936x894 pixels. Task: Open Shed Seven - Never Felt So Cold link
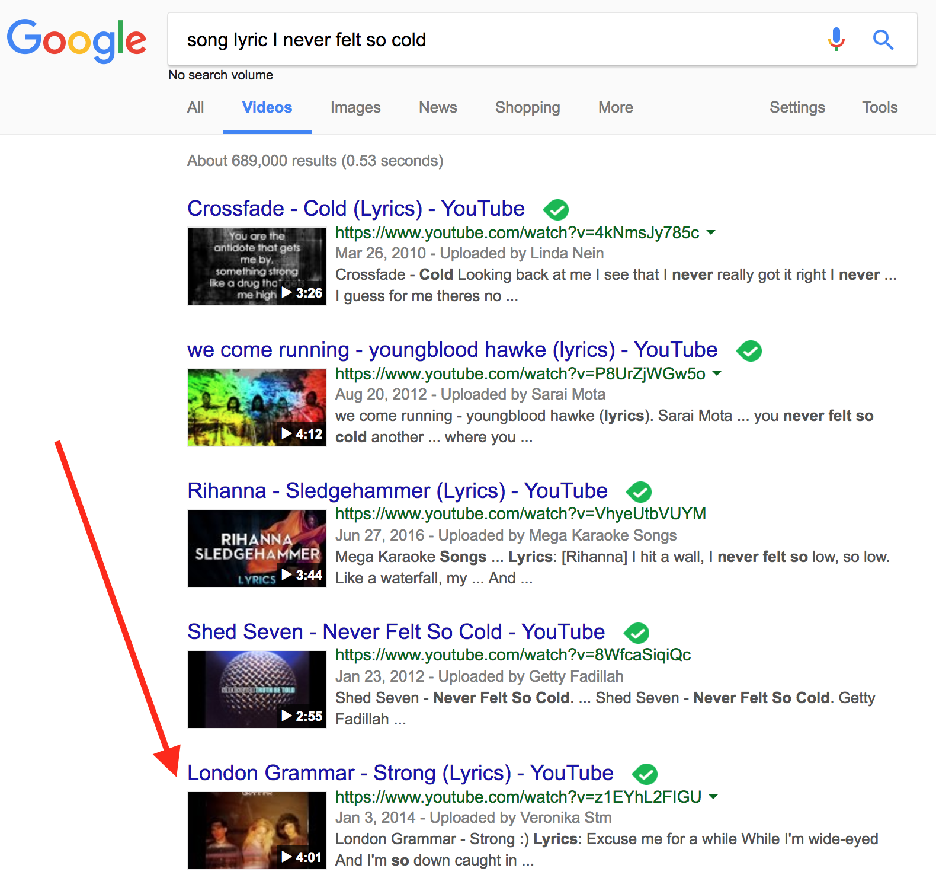point(396,632)
